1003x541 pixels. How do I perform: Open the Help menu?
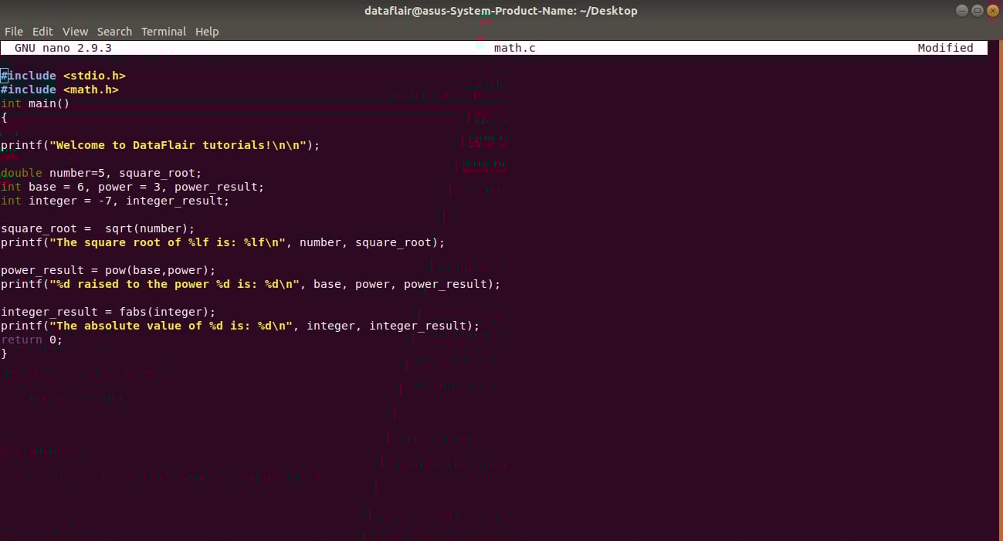pos(207,31)
